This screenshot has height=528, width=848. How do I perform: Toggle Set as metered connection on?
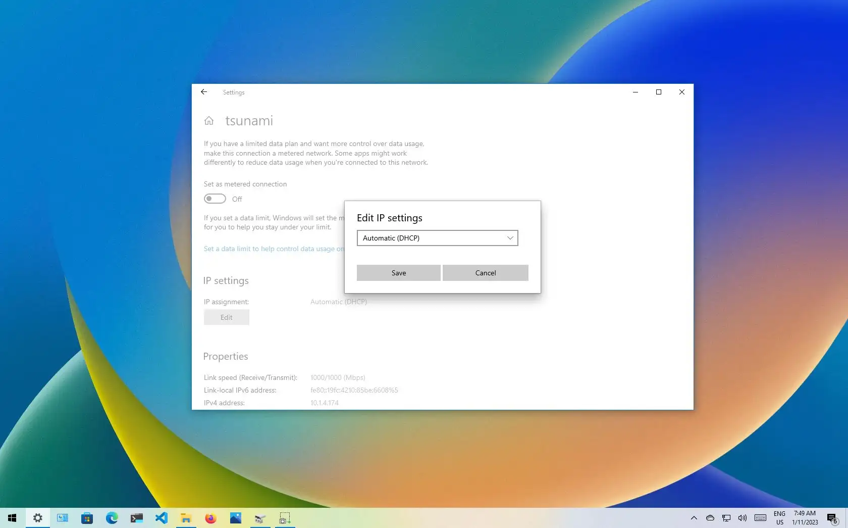215,199
